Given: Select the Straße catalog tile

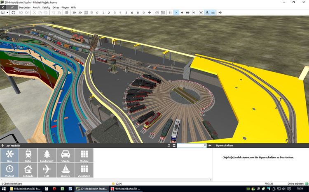Looking at the screenshot, I should (65, 155).
